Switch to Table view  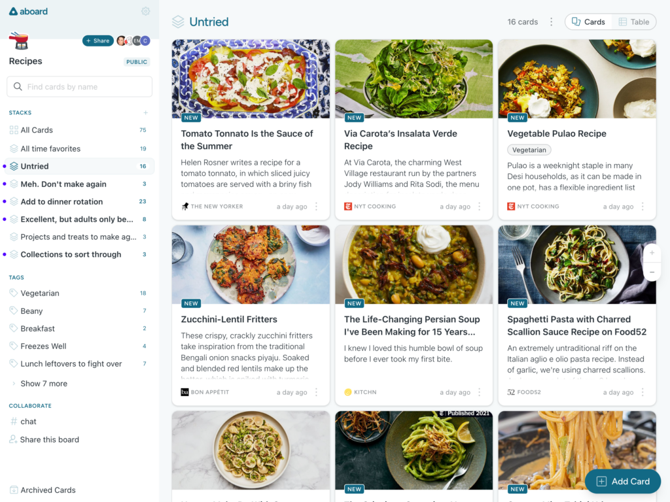pyautogui.click(x=634, y=22)
